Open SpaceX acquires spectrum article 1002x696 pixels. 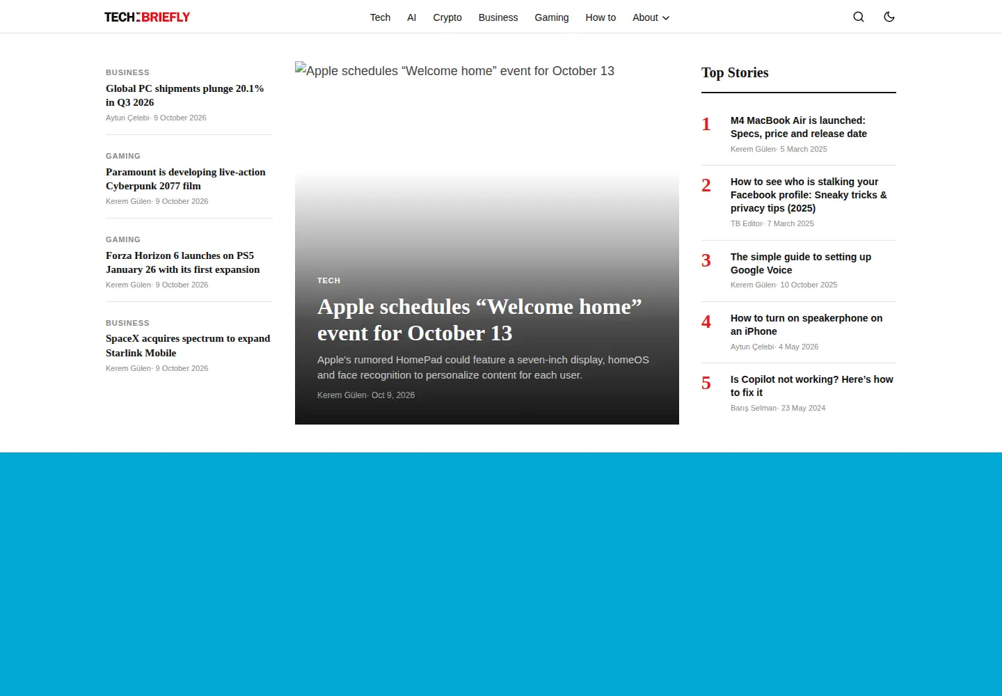pos(188,346)
